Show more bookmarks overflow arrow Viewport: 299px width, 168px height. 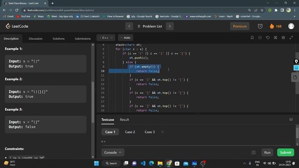point(294,16)
